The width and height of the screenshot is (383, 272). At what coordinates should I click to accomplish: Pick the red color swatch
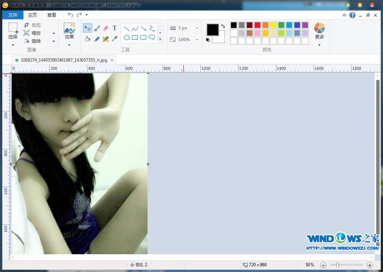point(257,25)
